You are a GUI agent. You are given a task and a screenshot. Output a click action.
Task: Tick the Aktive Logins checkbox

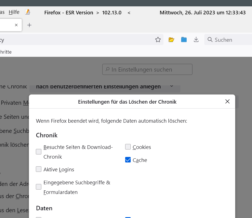[39, 169]
